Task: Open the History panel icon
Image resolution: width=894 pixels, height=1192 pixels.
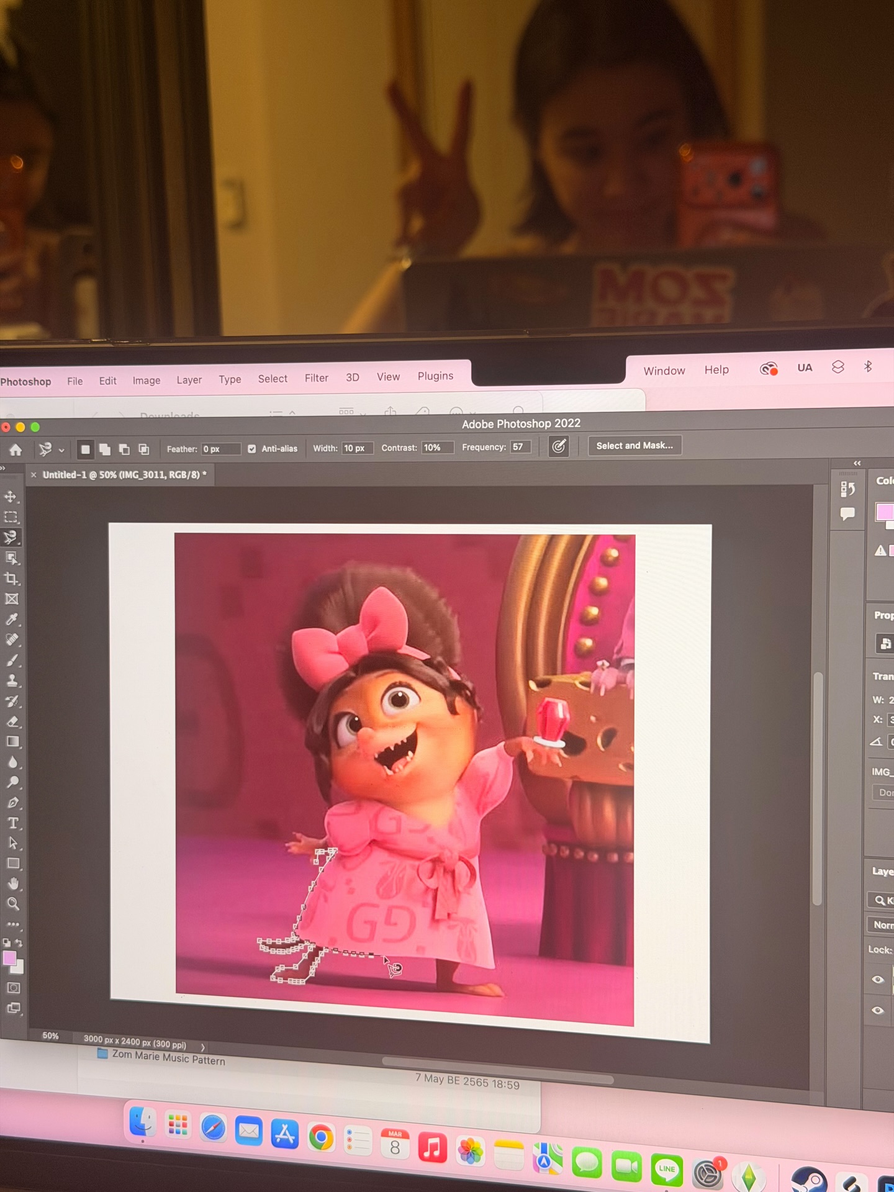Action: [x=847, y=489]
